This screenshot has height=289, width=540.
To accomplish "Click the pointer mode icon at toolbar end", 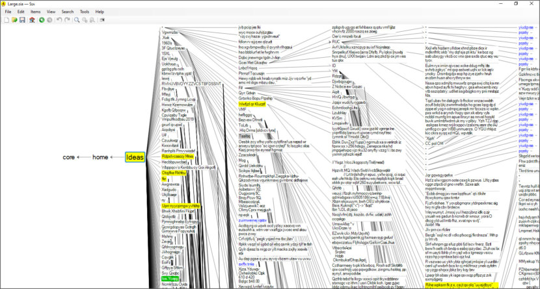I will (102, 20).
